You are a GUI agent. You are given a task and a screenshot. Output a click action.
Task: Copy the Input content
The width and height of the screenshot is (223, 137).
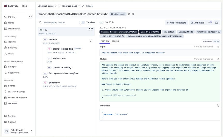click(218, 47)
